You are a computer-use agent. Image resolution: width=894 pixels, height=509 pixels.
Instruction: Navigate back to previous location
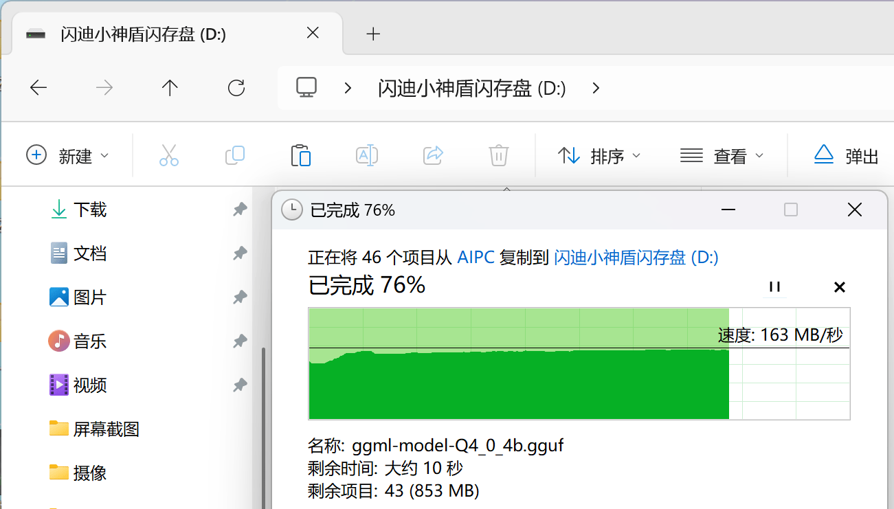[38, 88]
